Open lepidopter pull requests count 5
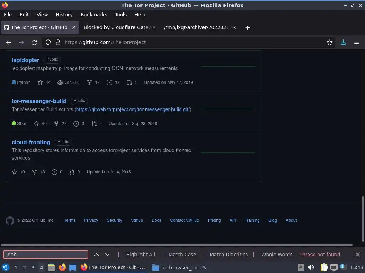Image resolution: width=365 pixels, height=273 pixels. pos(132,82)
